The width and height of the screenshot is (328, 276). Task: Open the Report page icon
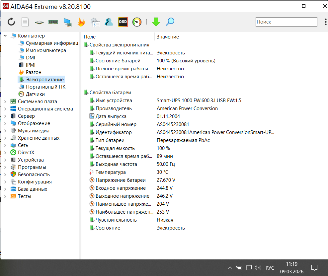(25, 22)
